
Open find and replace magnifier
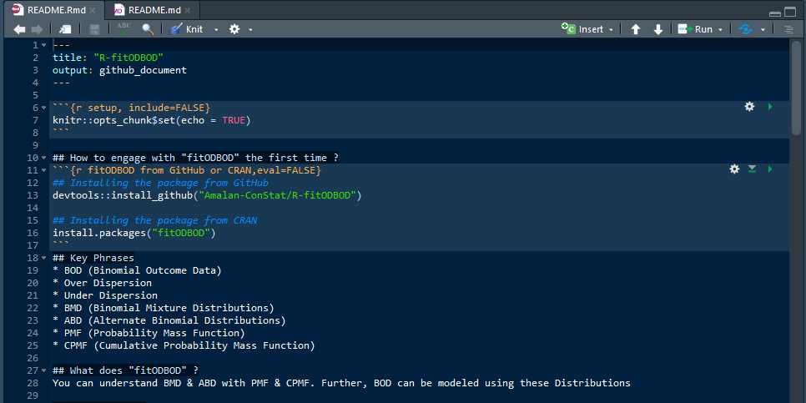148,29
